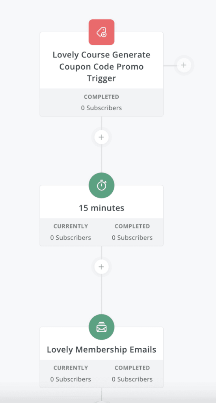
Task: Edit the 15 minutes delay title
Action: pos(101,208)
